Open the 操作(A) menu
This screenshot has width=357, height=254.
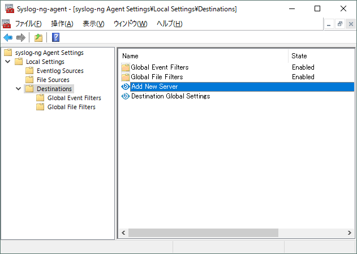pos(62,24)
